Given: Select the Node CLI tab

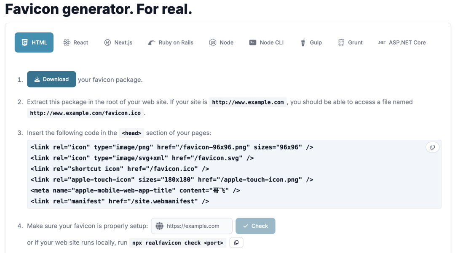Looking at the screenshot, I should pos(266,43).
